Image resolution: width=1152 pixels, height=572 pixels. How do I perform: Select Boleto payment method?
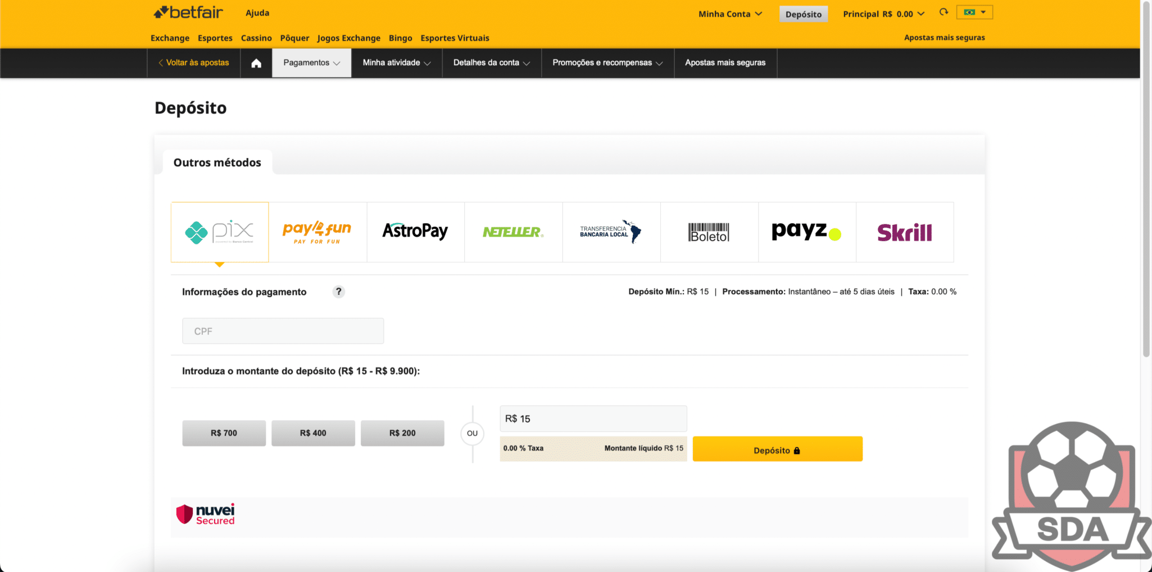(x=709, y=232)
